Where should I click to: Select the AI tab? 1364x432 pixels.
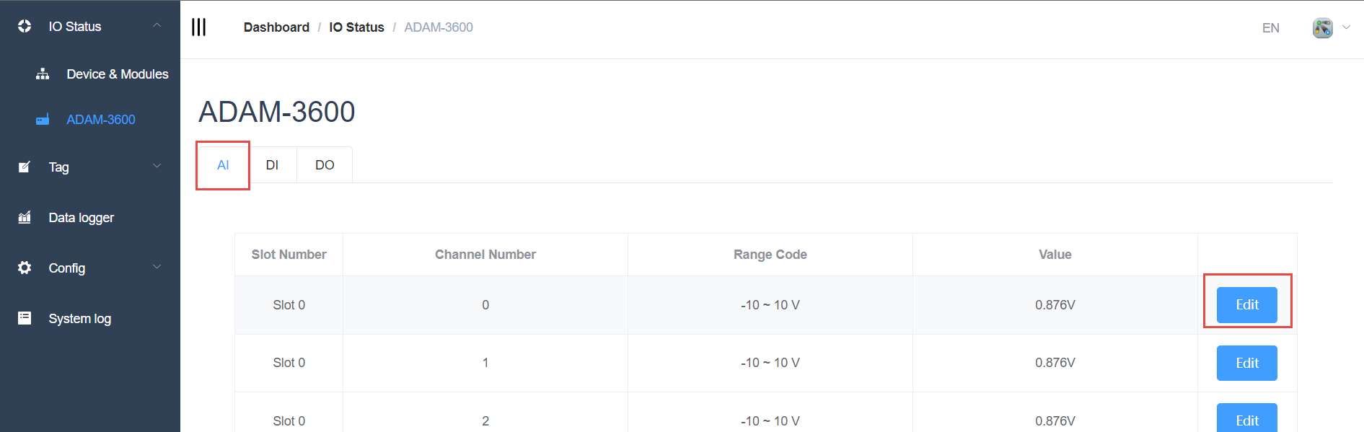coord(223,165)
